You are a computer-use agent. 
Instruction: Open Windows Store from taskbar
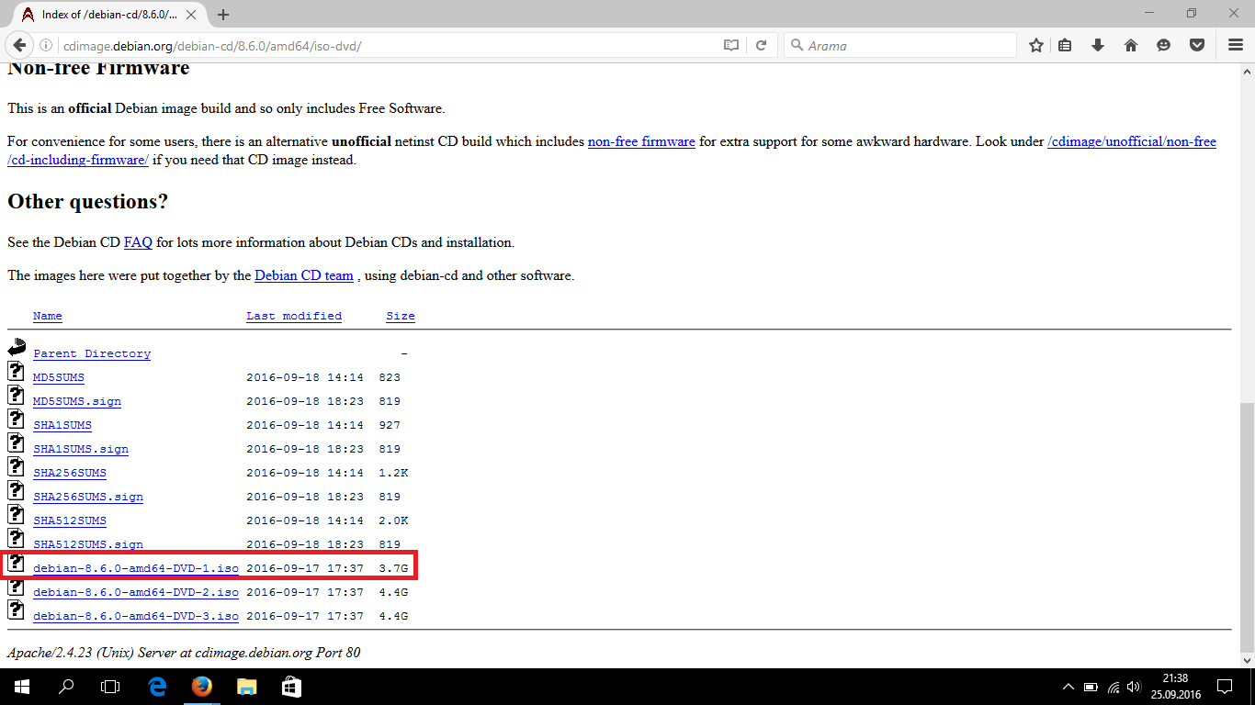[x=290, y=687]
